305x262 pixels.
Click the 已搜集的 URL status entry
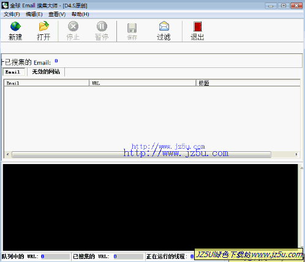tap(108, 256)
